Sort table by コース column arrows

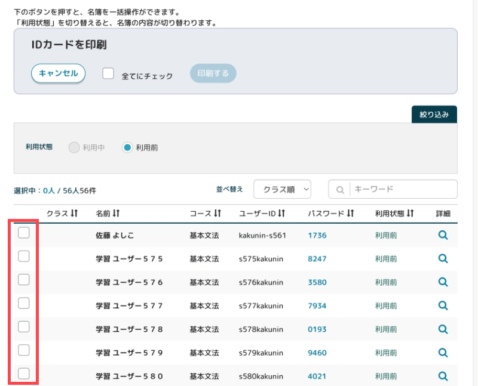click(217, 213)
